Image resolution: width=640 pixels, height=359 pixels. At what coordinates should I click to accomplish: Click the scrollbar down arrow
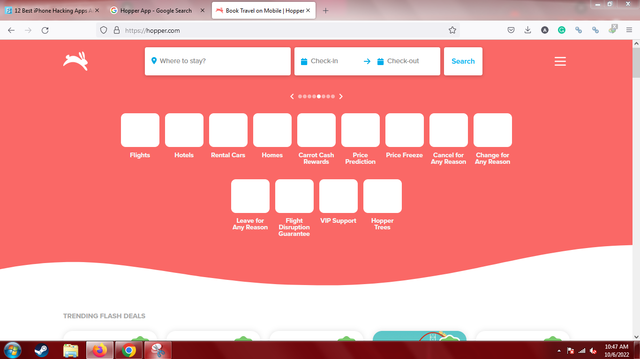pyautogui.click(x=636, y=336)
